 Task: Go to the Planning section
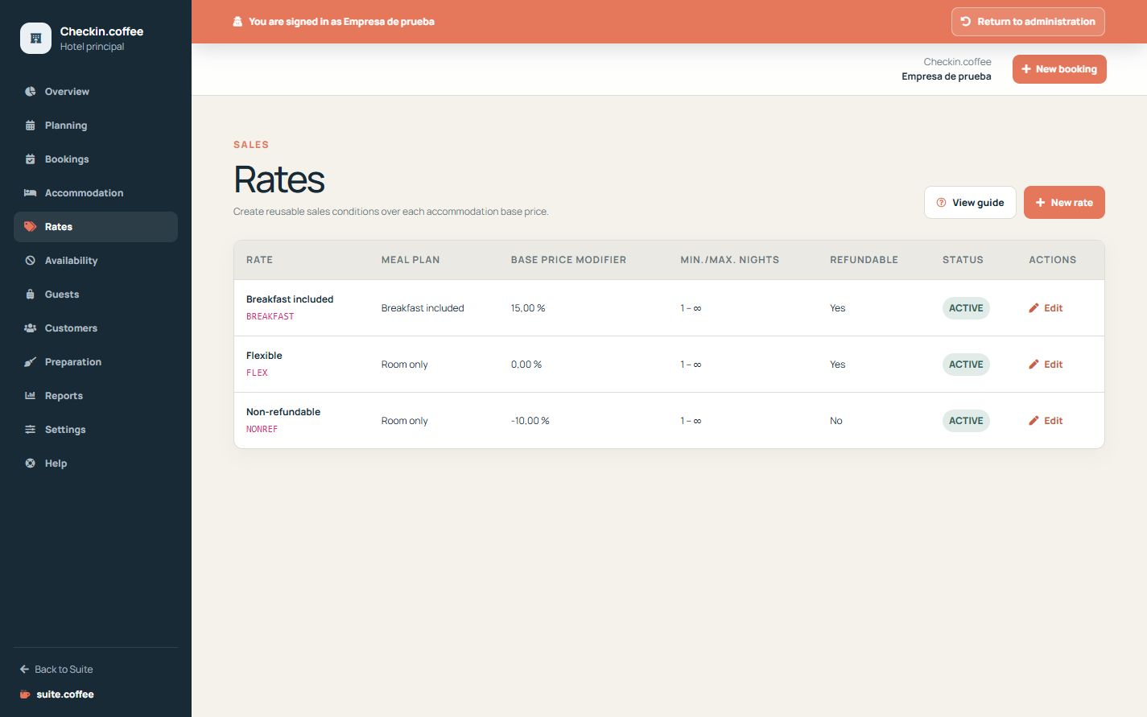[96, 126]
